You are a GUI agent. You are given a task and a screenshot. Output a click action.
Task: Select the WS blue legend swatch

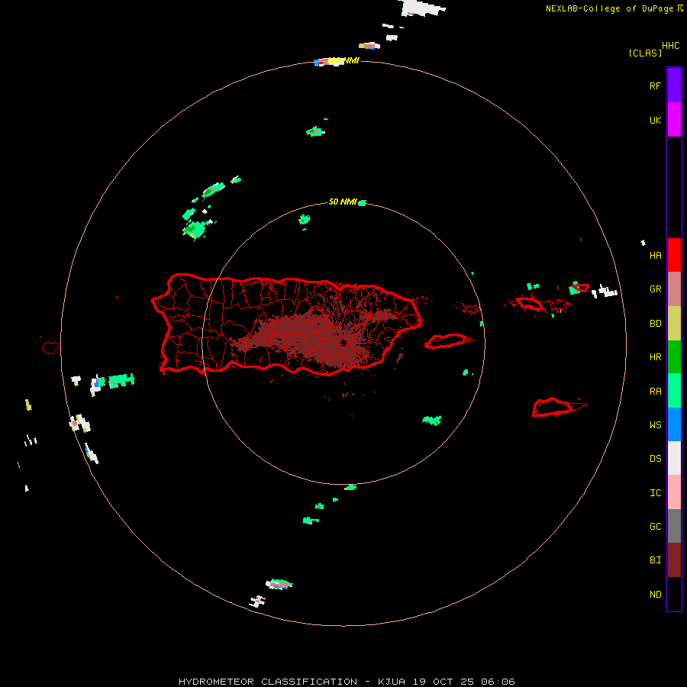click(674, 424)
